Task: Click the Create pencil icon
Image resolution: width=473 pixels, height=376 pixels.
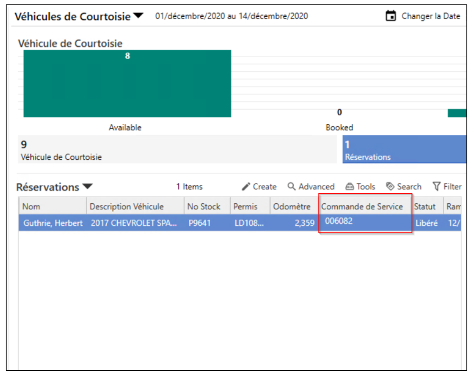Action: tap(246, 187)
